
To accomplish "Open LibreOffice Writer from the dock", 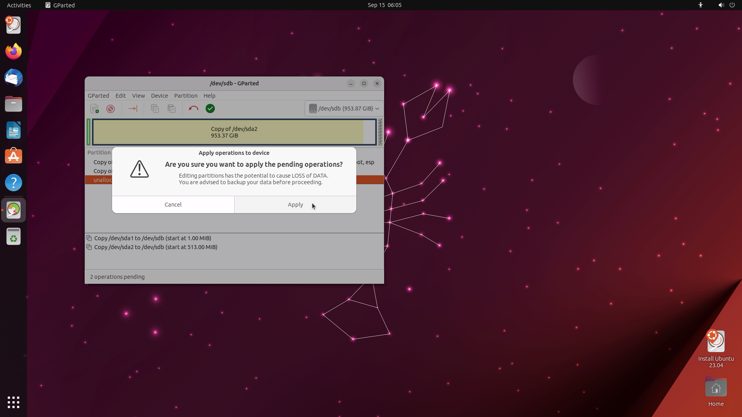I will [x=14, y=130].
